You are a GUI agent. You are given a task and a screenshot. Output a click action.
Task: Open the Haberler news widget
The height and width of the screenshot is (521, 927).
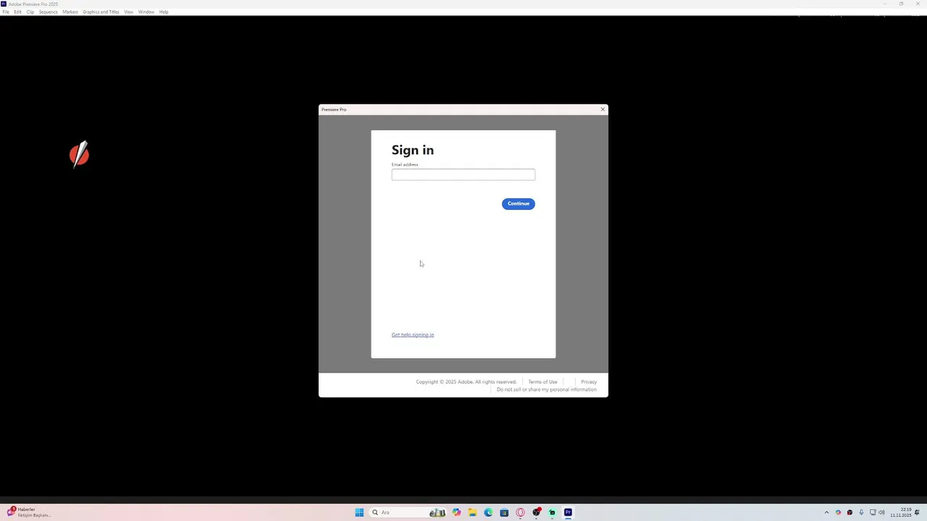[29, 512]
